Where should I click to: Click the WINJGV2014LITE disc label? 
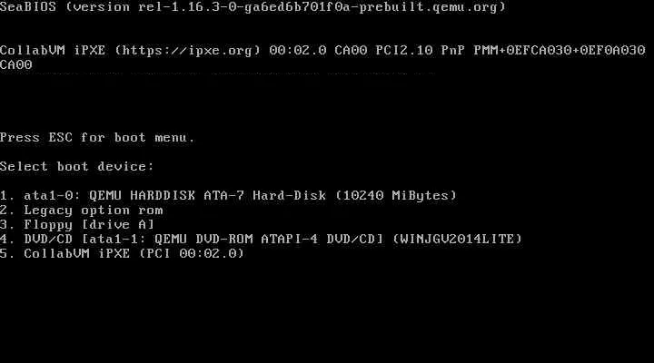(458, 239)
